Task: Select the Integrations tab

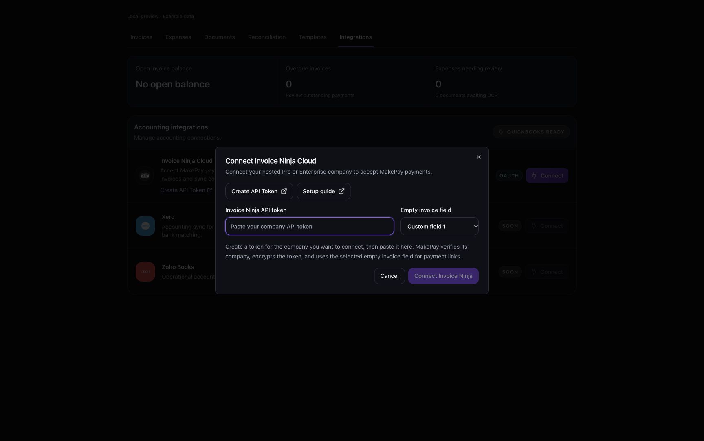Action: point(356,37)
